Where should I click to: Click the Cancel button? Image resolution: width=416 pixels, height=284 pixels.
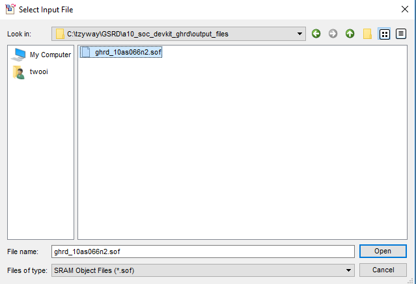tap(383, 270)
